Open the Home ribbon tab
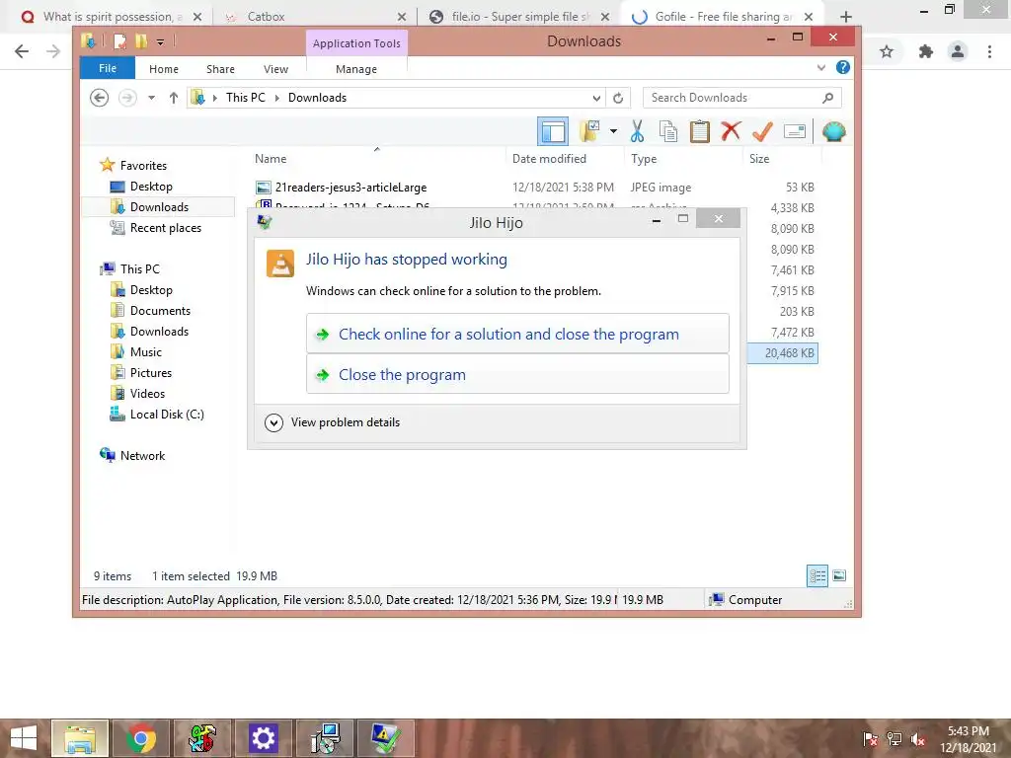The width and height of the screenshot is (1011, 758). pos(164,69)
